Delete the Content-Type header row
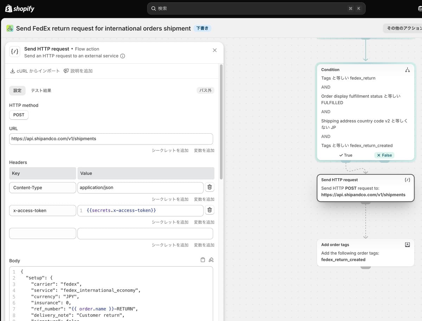The image size is (422, 321). (x=210, y=187)
